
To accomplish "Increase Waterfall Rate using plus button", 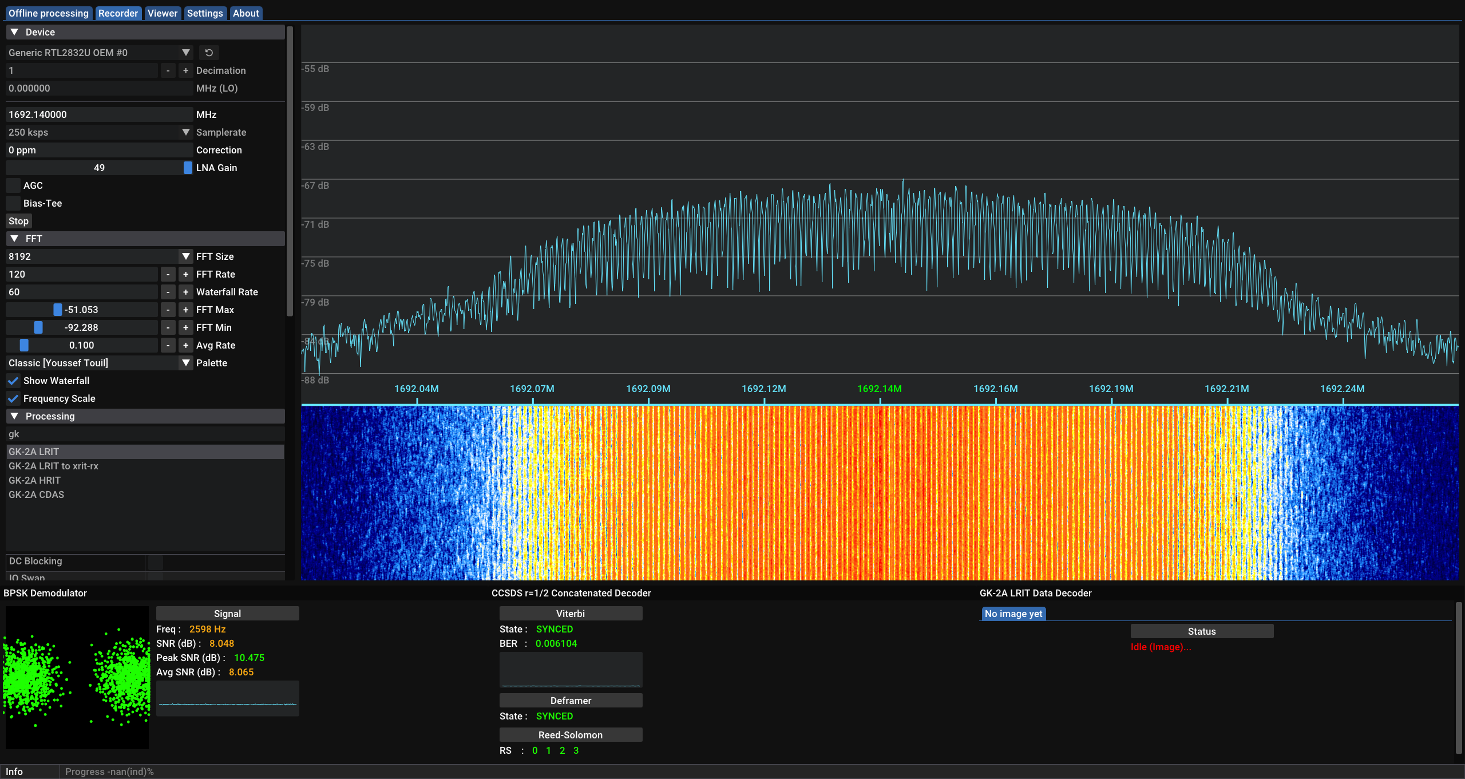I will [185, 292].
